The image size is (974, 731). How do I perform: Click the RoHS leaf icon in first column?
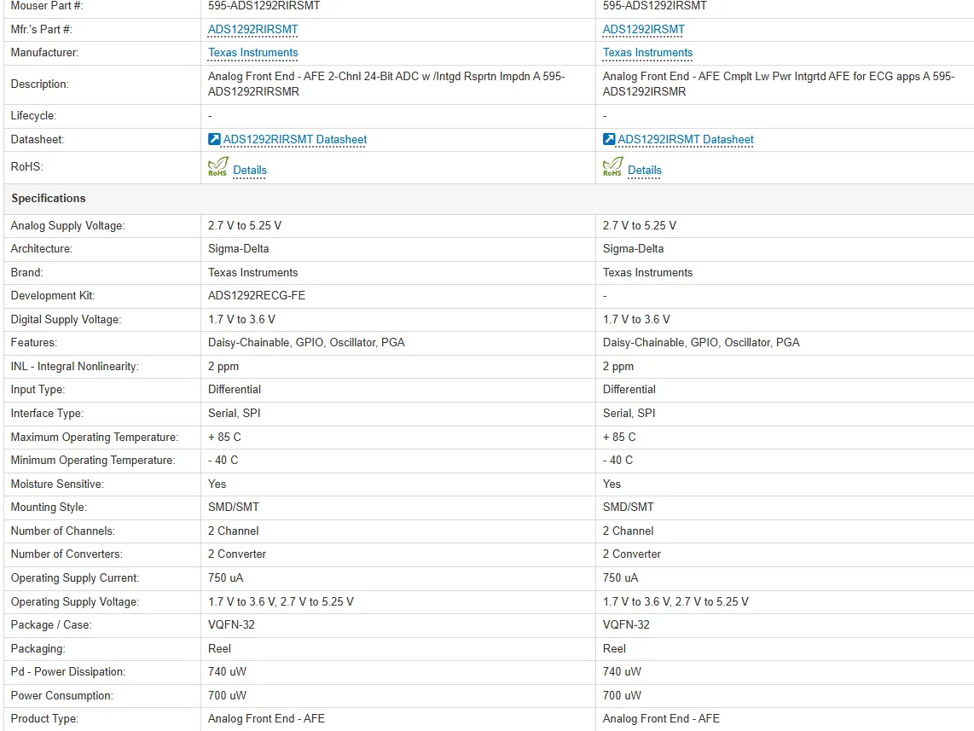coord(218,166)
